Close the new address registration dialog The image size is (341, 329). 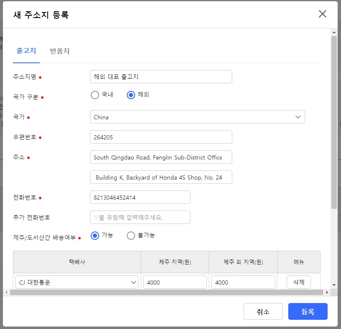click(322, 14)
